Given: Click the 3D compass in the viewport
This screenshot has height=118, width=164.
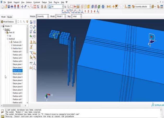Looking at the screenshot, I should point(152,40).
